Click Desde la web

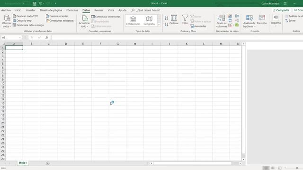point(22,20)
